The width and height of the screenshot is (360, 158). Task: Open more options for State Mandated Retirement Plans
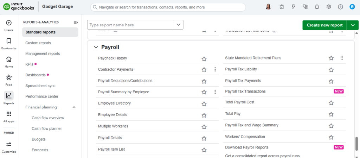point(342,58)
